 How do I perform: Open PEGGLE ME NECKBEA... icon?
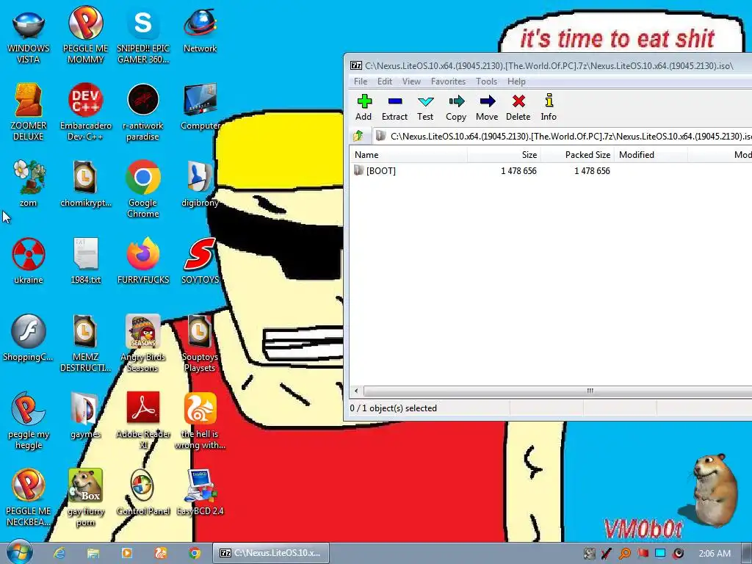29,497
